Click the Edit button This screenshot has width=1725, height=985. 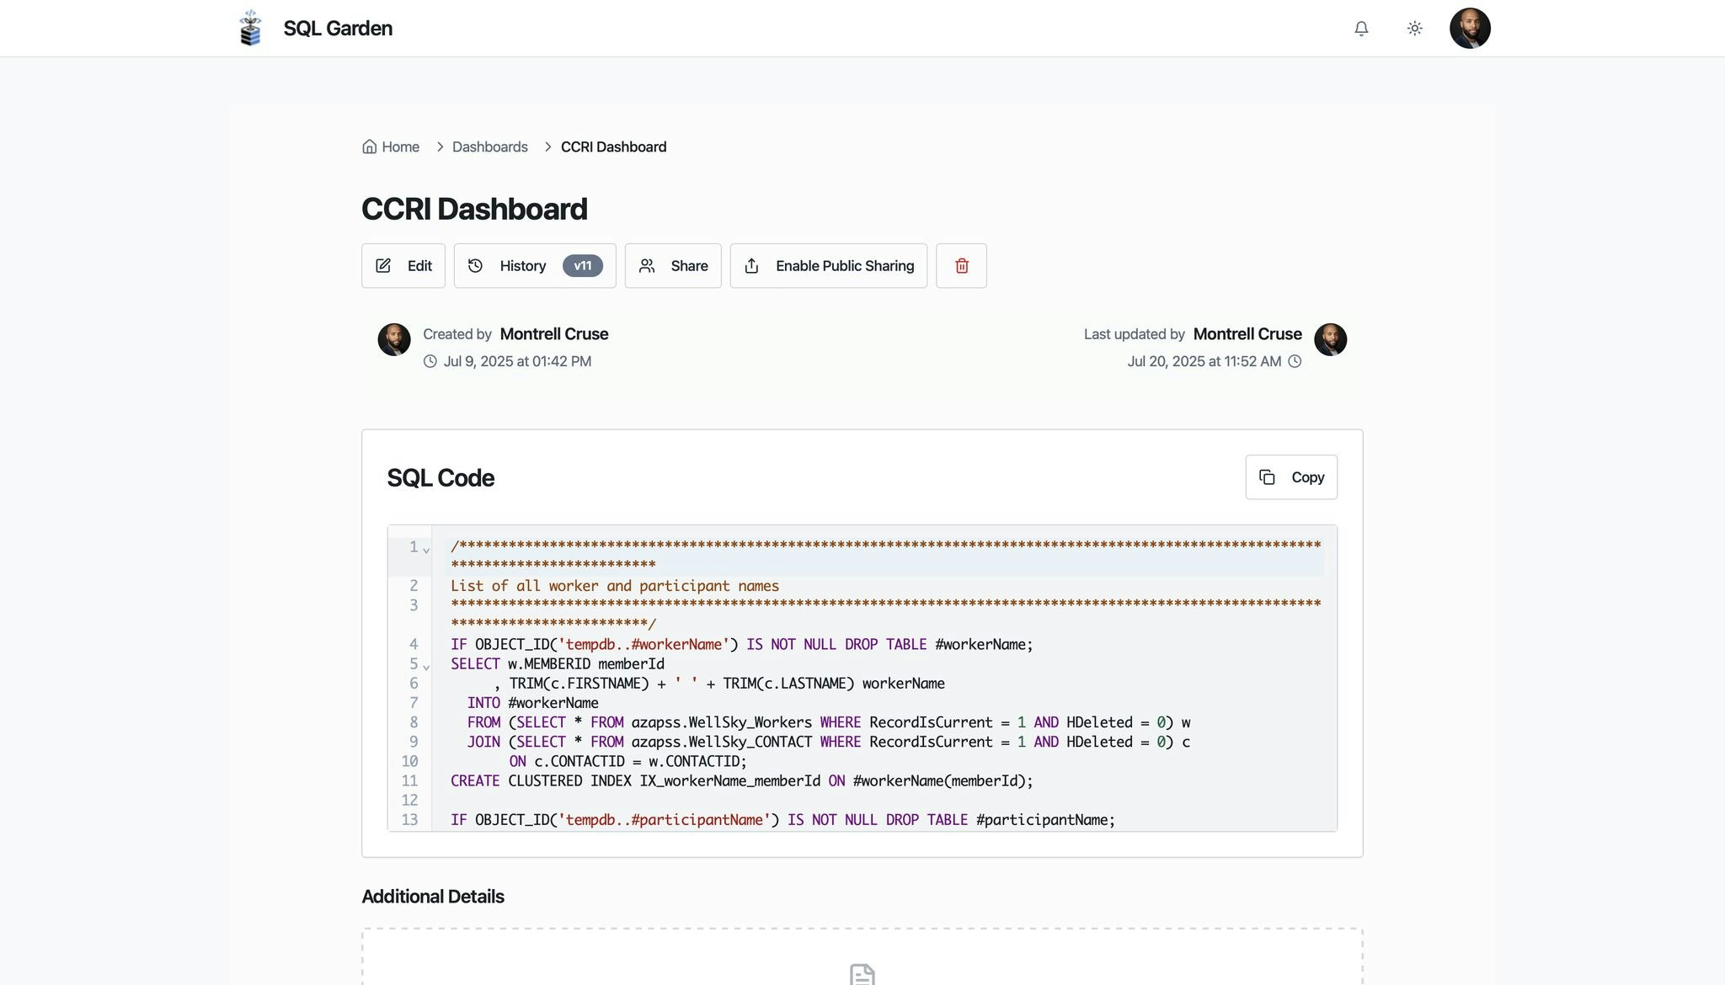click(403, 266)
